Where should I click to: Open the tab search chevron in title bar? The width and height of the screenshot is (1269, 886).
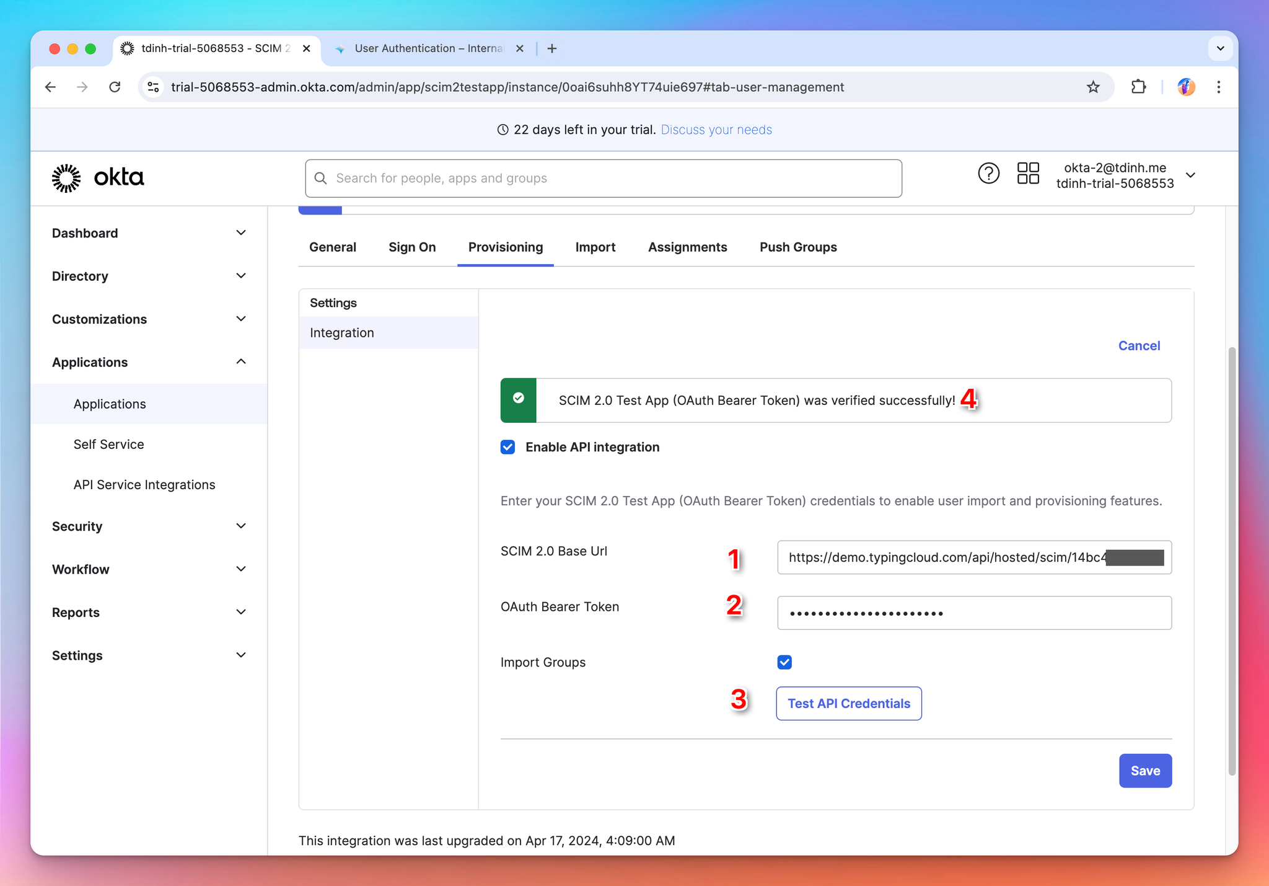coord(1220,48)
